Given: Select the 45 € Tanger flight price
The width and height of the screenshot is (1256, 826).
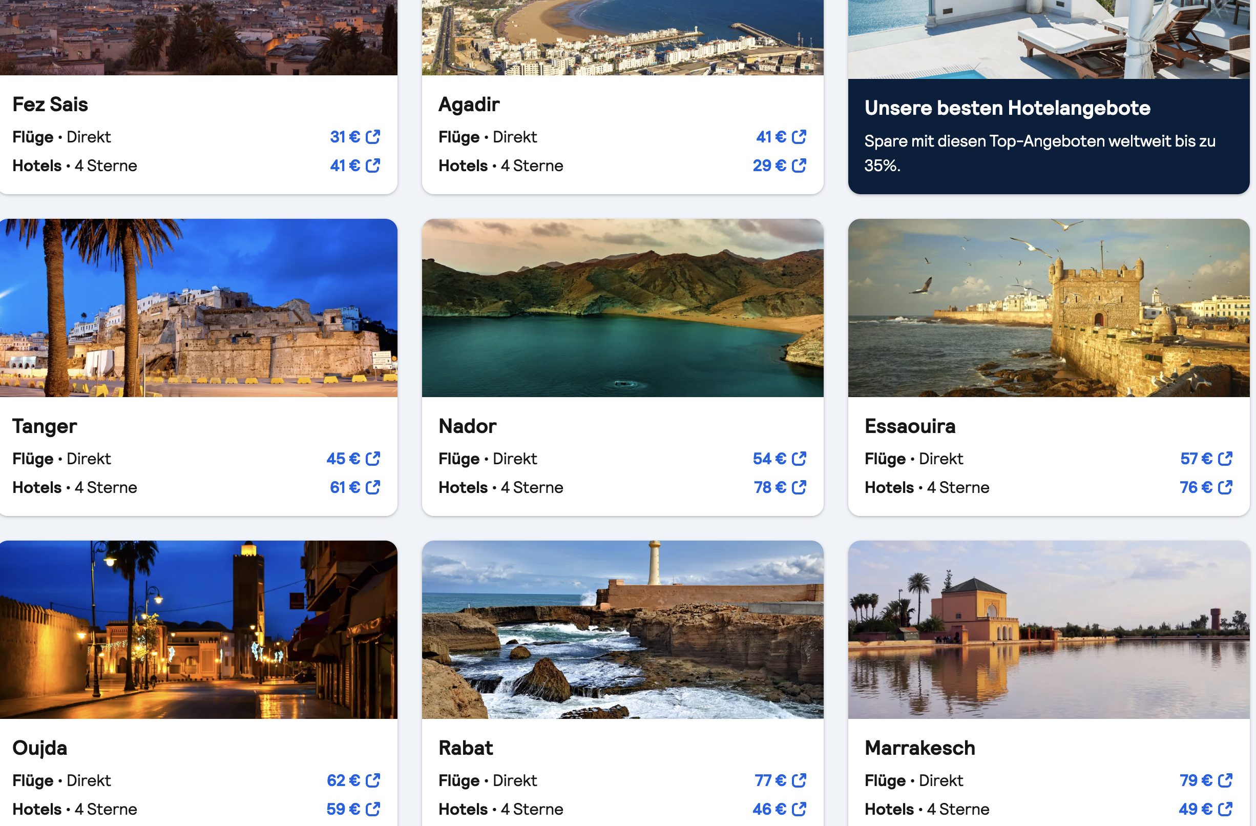Looking at the screenshot, I should 344,458.
